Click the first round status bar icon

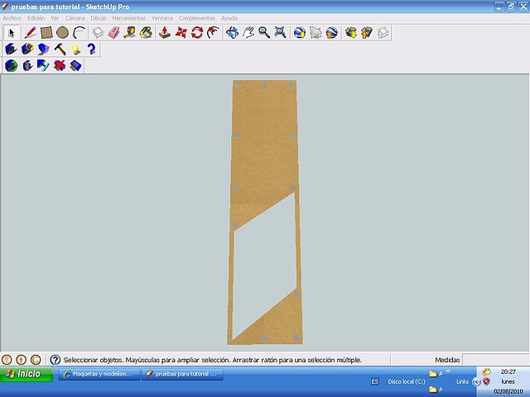[7, 360]
